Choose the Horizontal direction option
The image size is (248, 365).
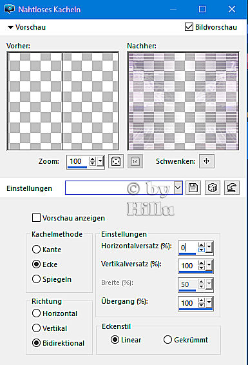[x=36, y=313]
